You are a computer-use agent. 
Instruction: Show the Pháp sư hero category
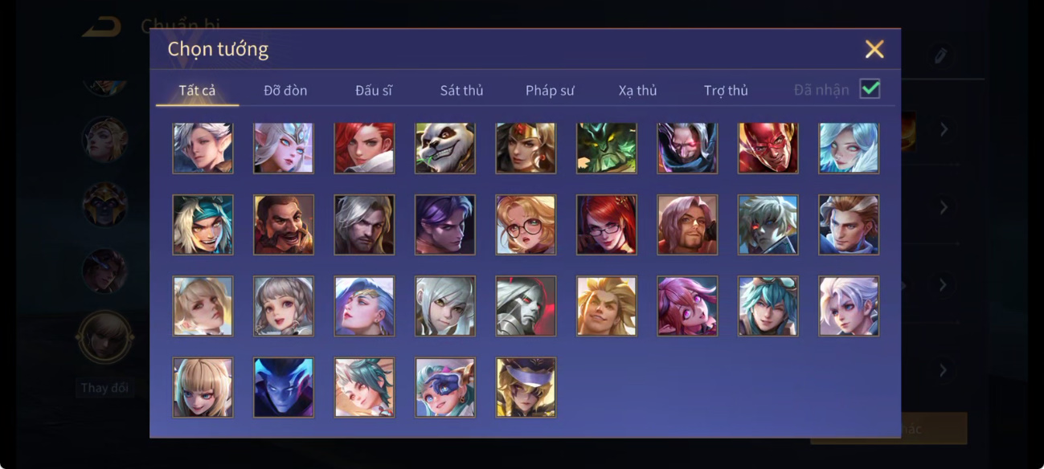(x=550, y=90)
